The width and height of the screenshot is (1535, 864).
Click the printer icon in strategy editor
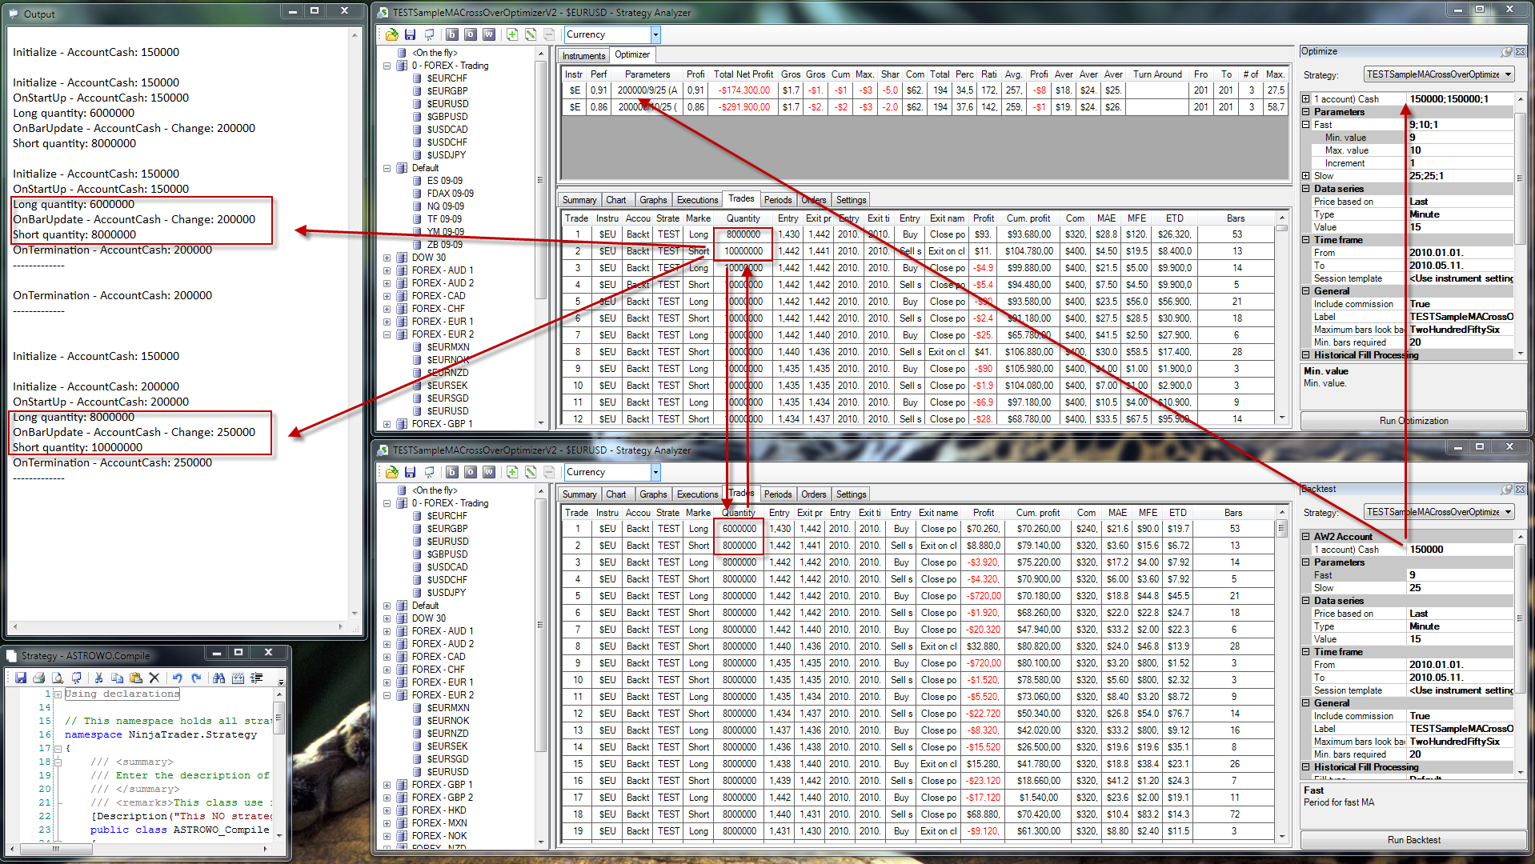38,678
